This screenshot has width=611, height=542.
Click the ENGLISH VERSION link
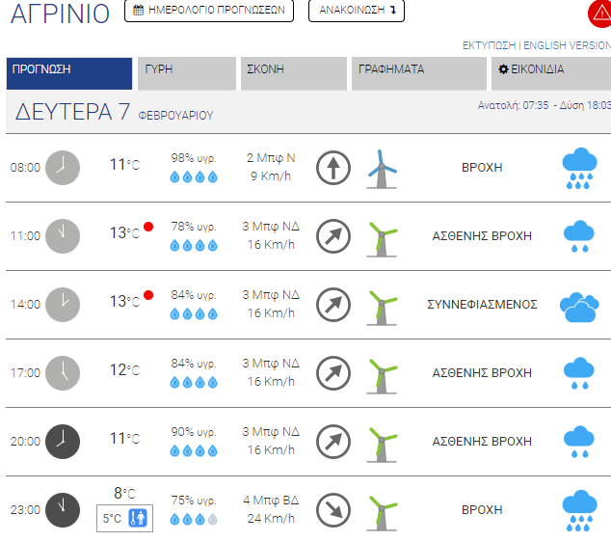point(567,45)
